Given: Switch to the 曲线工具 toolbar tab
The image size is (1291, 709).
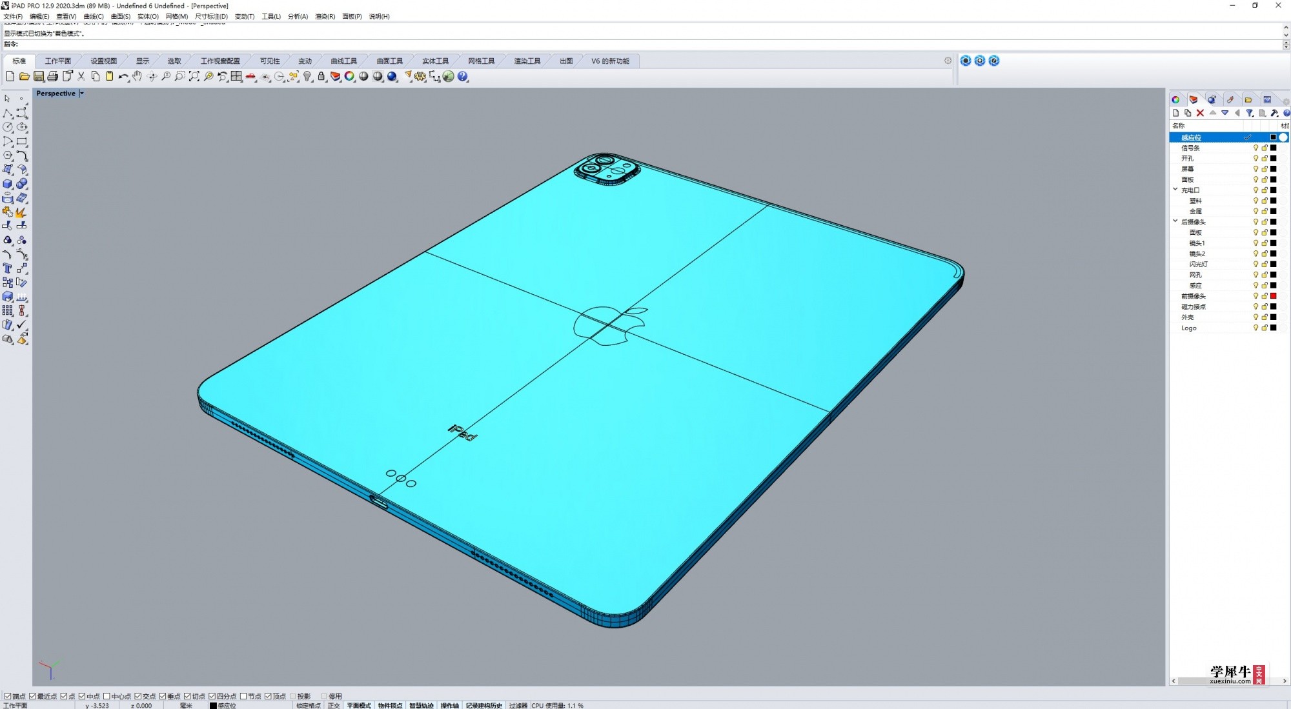Looking at the screenshot, I should 344,61.
